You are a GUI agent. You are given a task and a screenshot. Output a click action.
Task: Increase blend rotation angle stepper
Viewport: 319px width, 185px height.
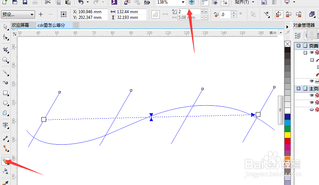234,12
